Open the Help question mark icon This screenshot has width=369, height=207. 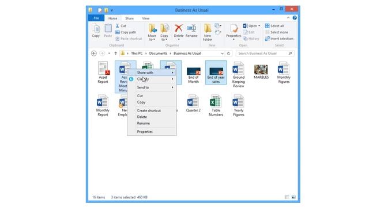pos(295,18)
